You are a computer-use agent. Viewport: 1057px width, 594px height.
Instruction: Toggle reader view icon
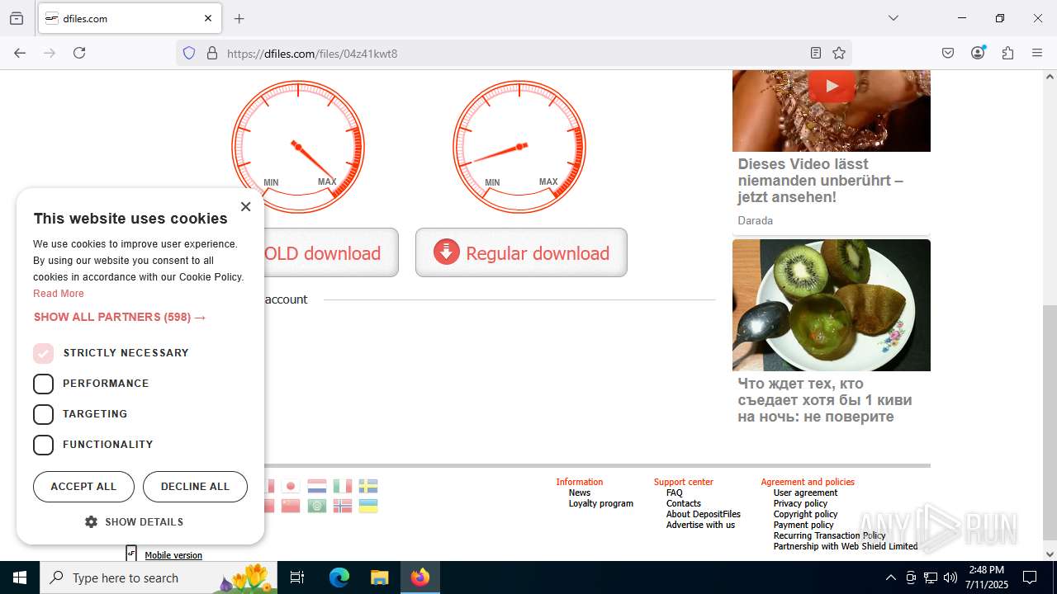pos(816,53)
